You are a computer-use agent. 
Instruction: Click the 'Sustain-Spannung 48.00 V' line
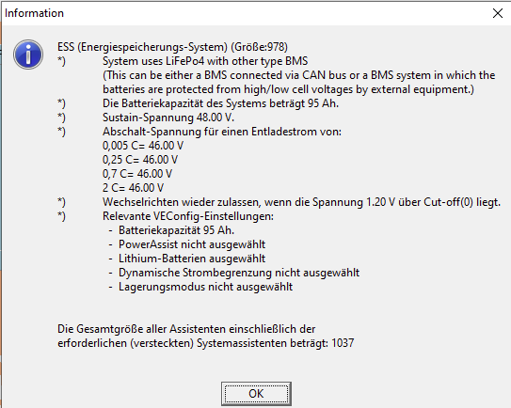(168, 118)
